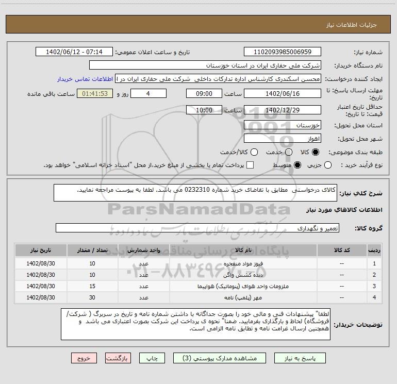397x384 pixels.
Task: Click label توضیحات خریدار
Action: pyautogui.click(x=358, y=325)
